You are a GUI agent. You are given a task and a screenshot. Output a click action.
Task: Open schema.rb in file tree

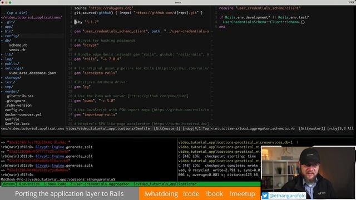click(18, 45)
